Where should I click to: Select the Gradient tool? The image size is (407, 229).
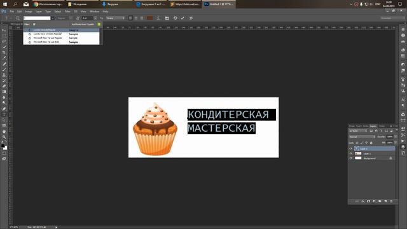click(x=4, y=92)
